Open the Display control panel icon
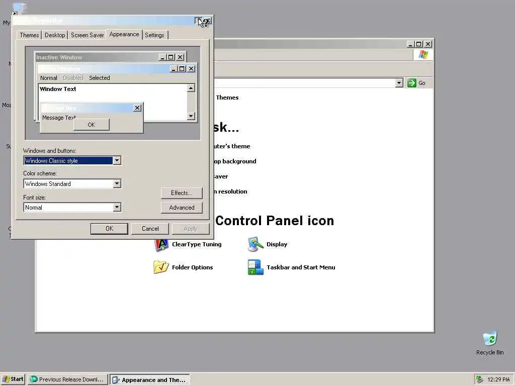The width and height of the screenshot is (515, 386). (x=255, y=245)
